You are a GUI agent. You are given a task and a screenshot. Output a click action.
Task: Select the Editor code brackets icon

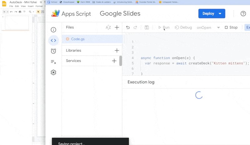tap(53, 40)
